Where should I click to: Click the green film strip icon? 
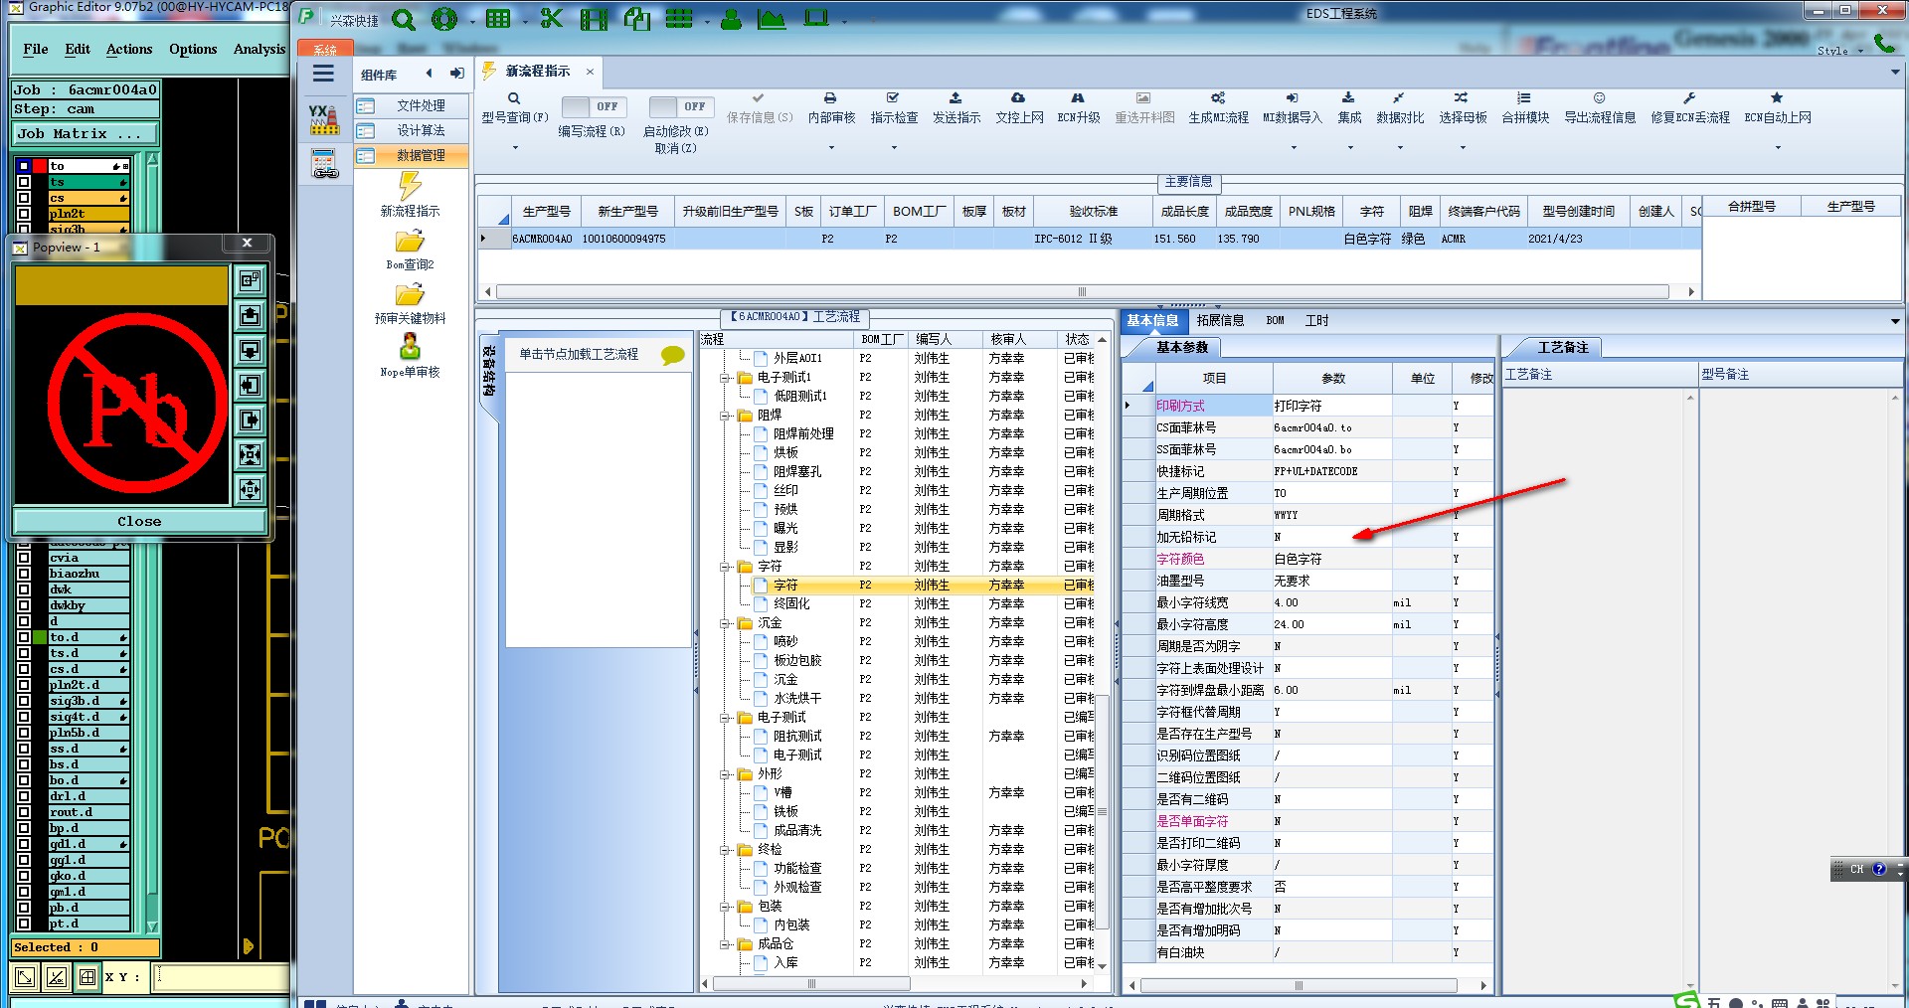tap(595, 19)
